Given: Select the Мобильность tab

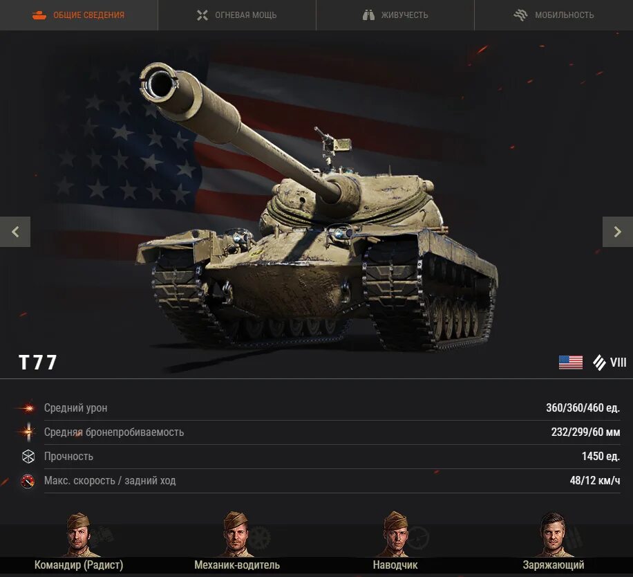Looking at the screenshot, I should tap(554, 15).
